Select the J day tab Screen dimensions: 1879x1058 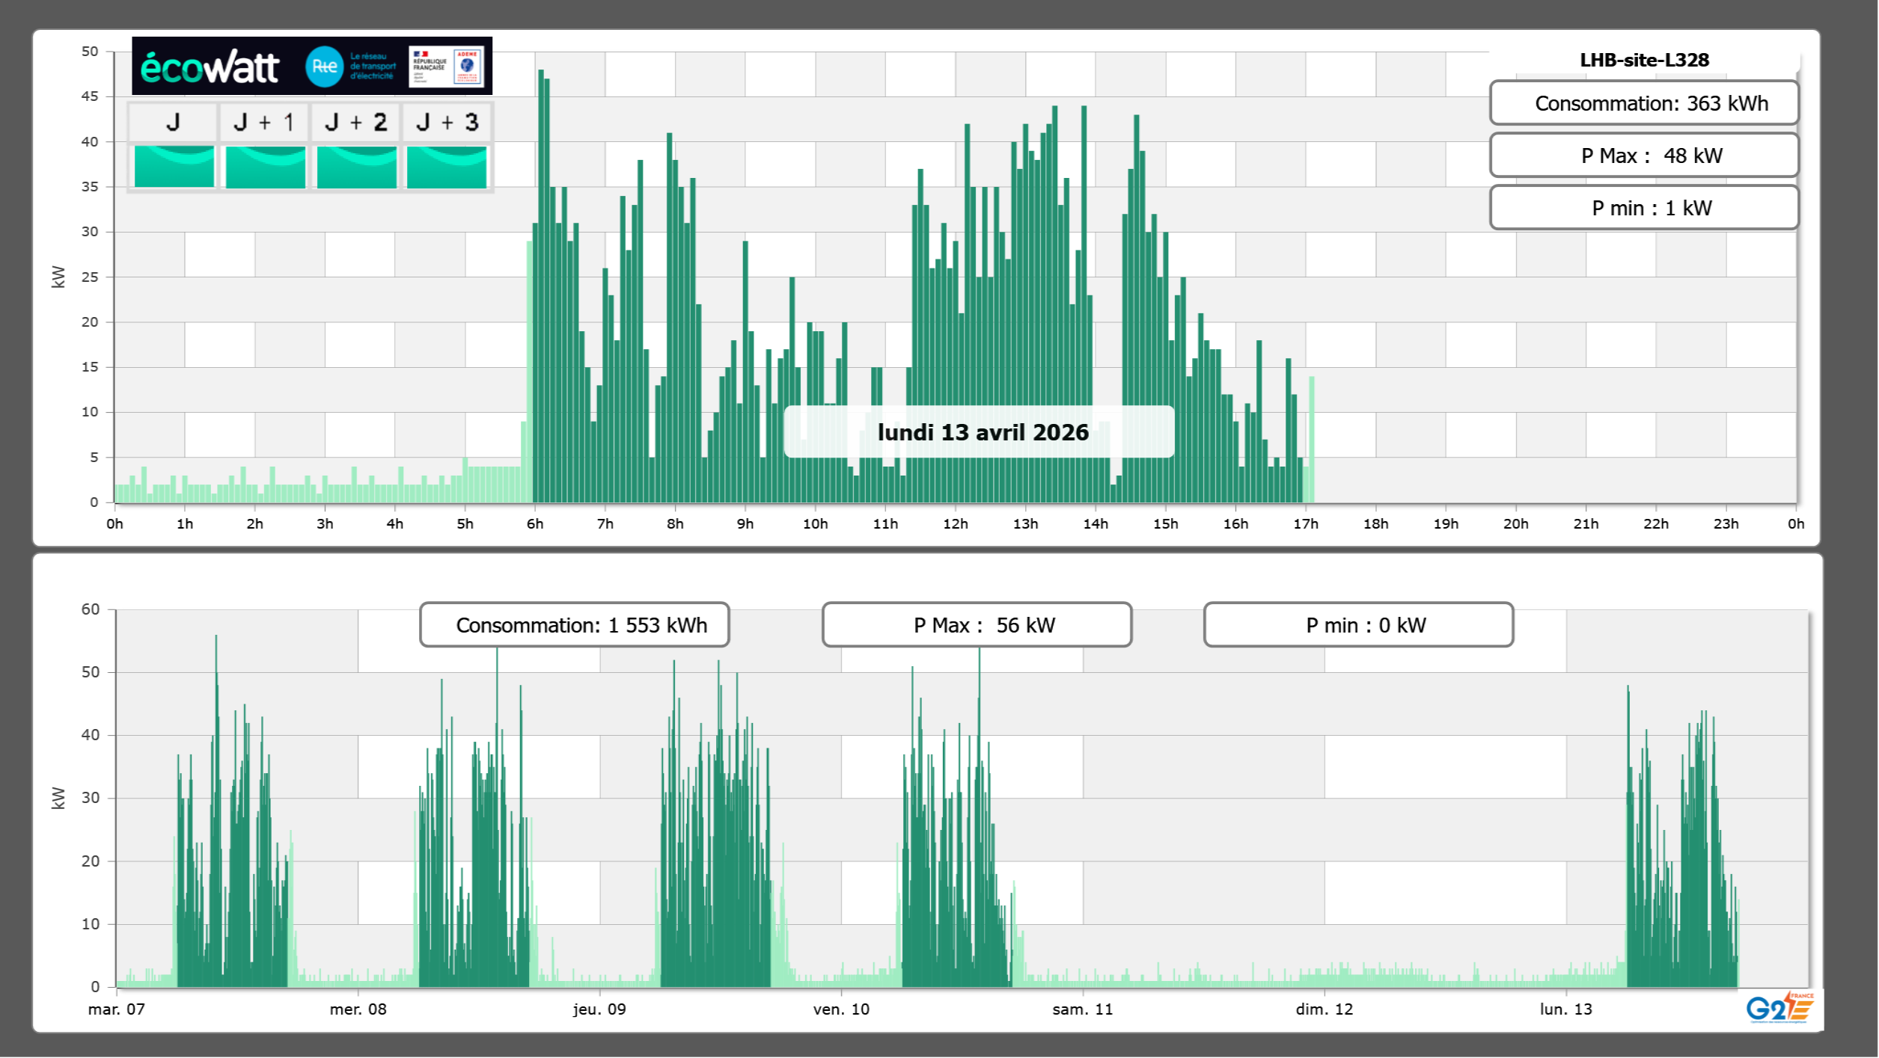tap(173, 122)
